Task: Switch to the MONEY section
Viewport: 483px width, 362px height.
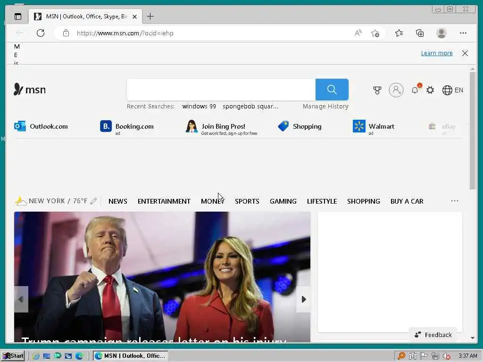Action: click(213, 201)
